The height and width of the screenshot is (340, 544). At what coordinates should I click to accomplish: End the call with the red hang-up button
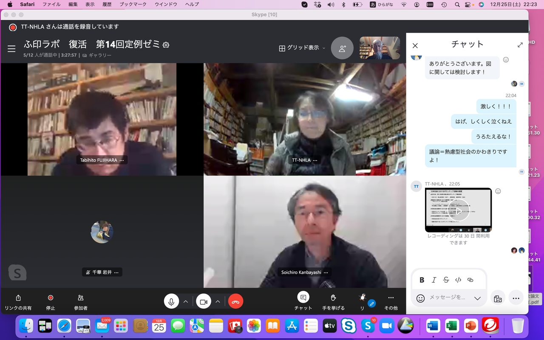coord(235,302)
